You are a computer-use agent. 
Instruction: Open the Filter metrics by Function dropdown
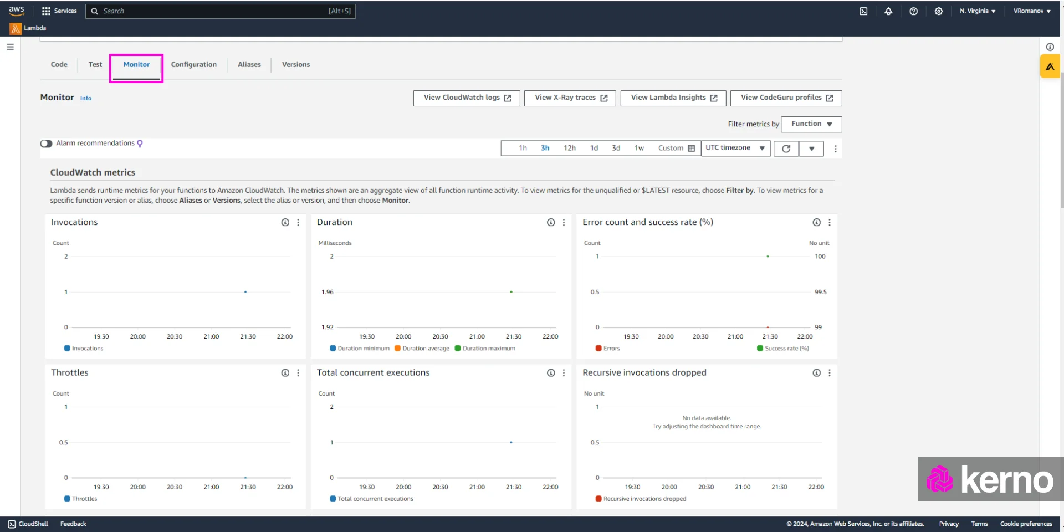point(811,124)
